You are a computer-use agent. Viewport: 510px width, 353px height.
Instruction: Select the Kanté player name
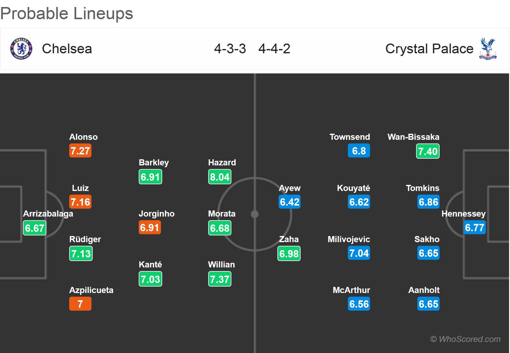(150, 264)
